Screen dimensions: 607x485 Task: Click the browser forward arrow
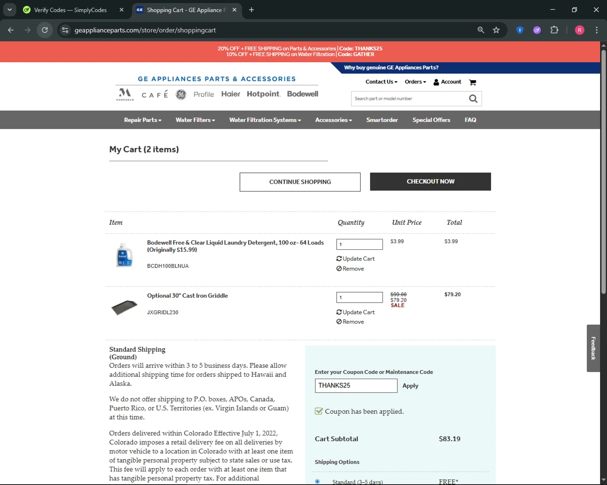coord(28,30)
